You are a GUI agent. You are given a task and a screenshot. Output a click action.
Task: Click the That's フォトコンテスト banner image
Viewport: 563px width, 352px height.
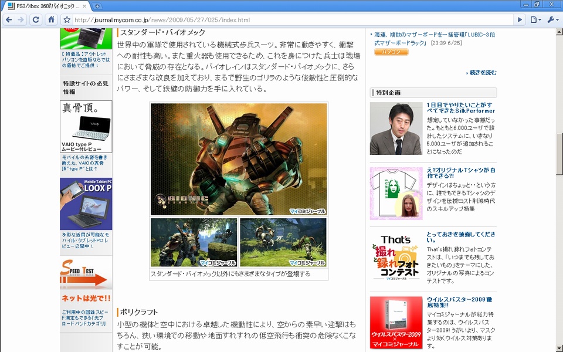[396, 258]
